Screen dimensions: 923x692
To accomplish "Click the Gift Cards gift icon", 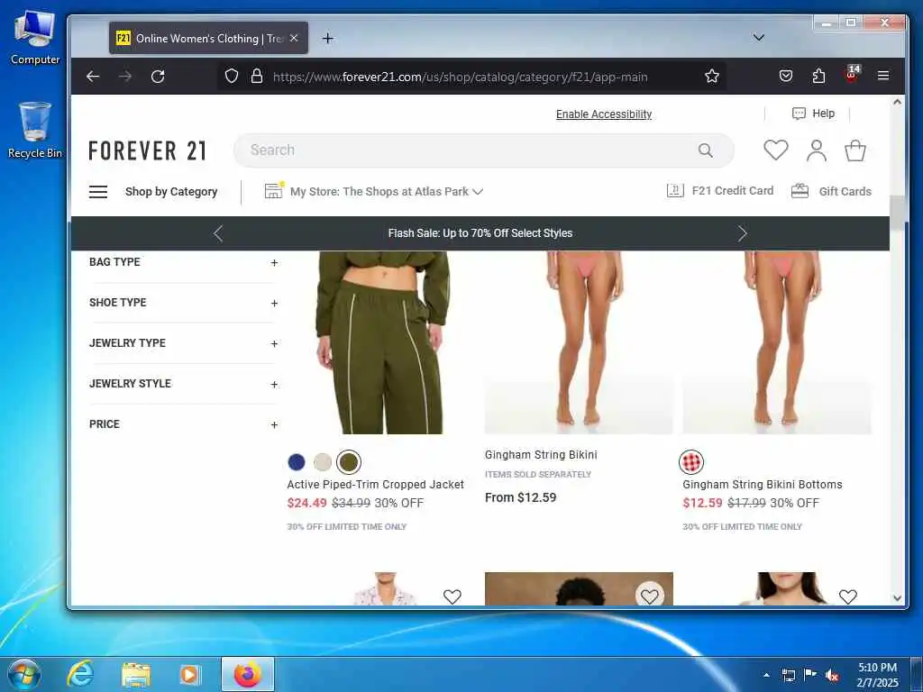I will point(800,191).
